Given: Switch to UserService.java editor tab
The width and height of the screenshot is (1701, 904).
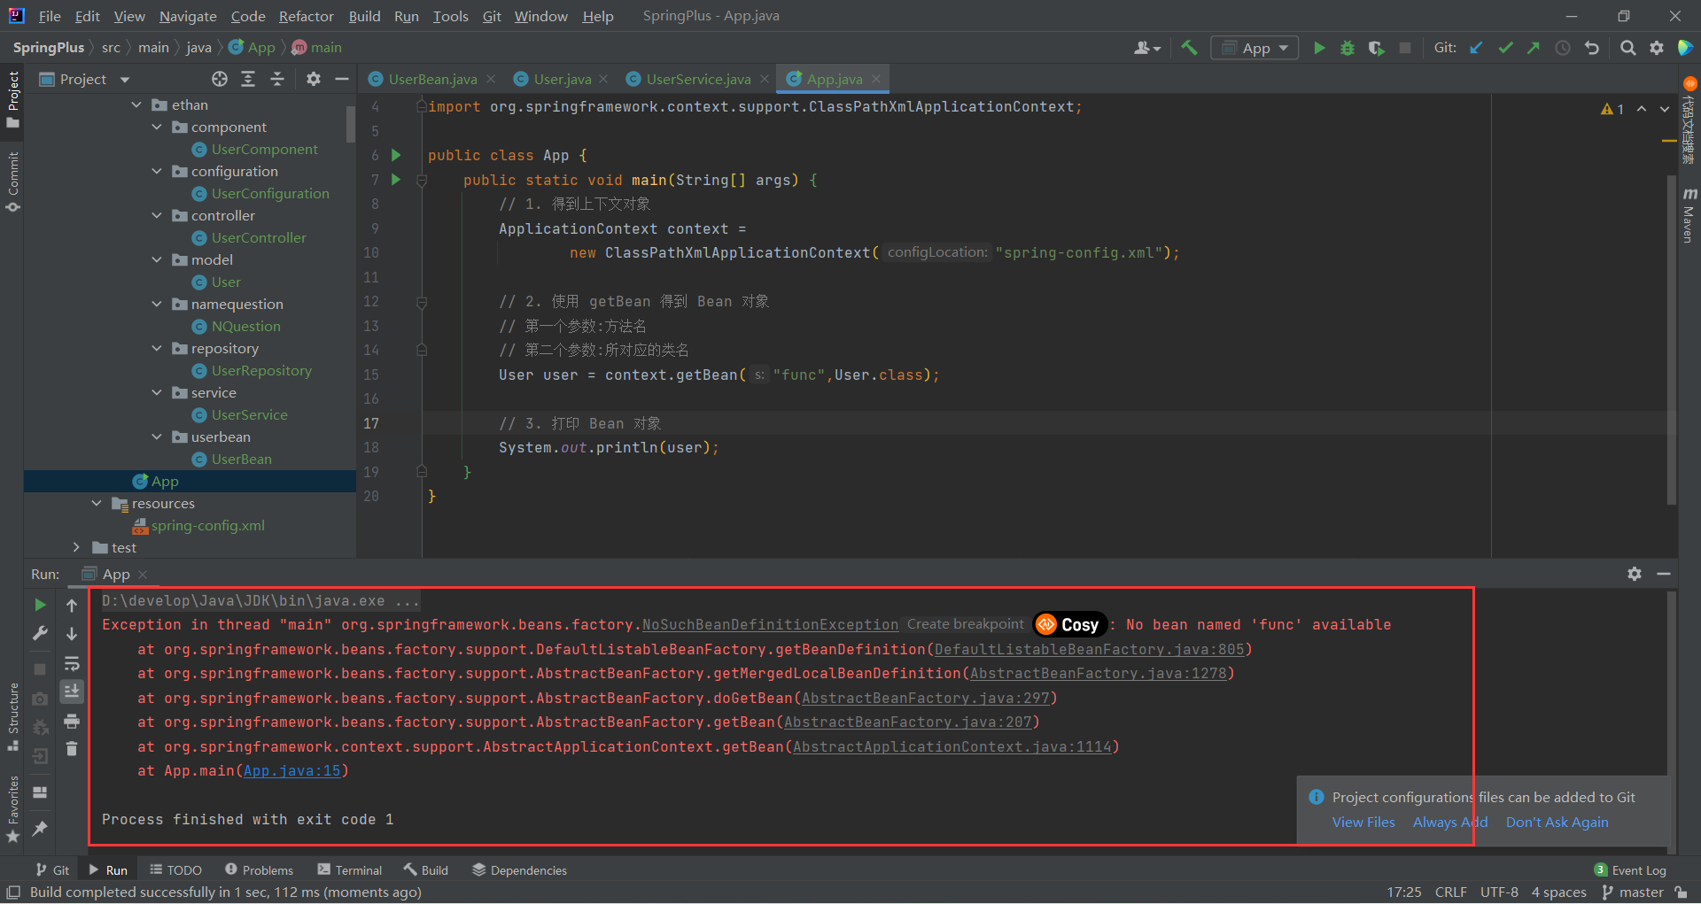Looking at the screenshot, I should pos(698,79).
